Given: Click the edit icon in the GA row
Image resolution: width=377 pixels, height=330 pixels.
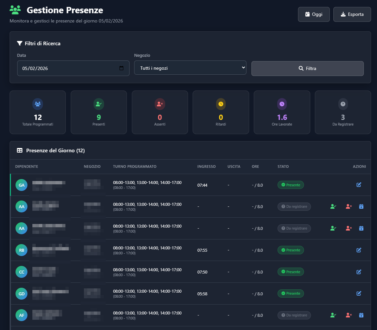Looking at the screenshot, I should coord(359,185).
